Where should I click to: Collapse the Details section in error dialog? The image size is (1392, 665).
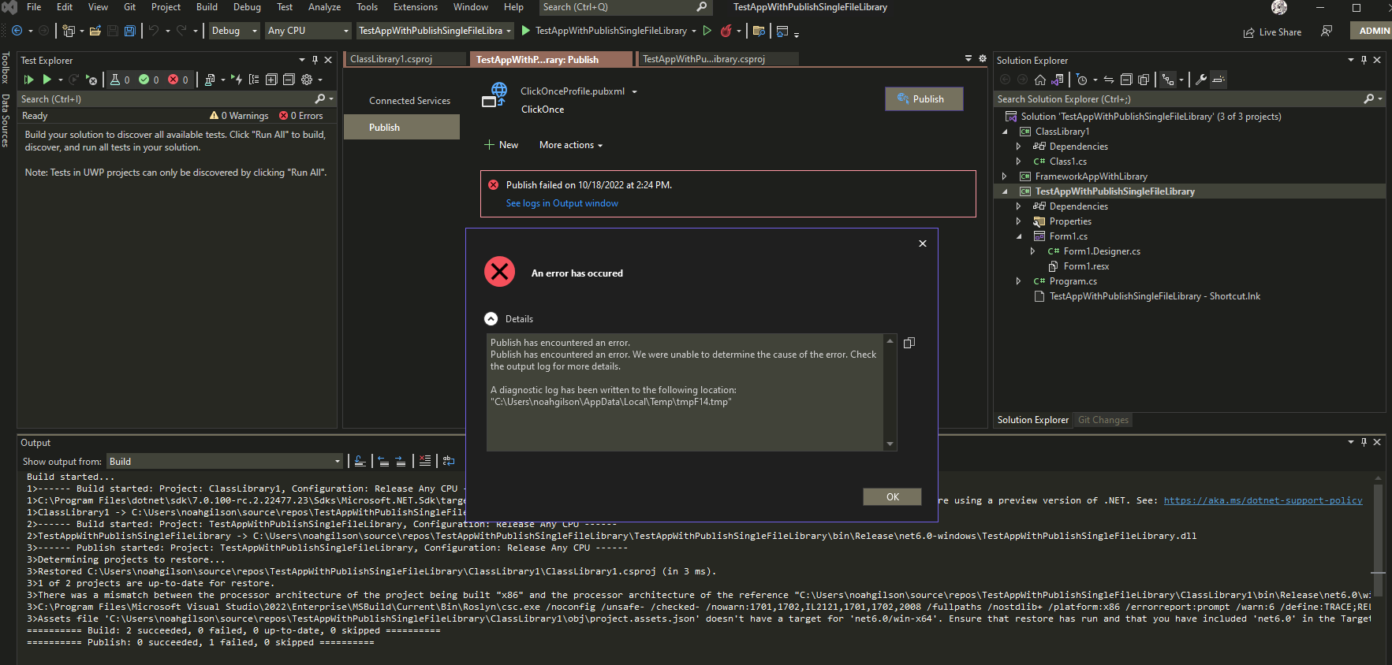click(491, 319)
